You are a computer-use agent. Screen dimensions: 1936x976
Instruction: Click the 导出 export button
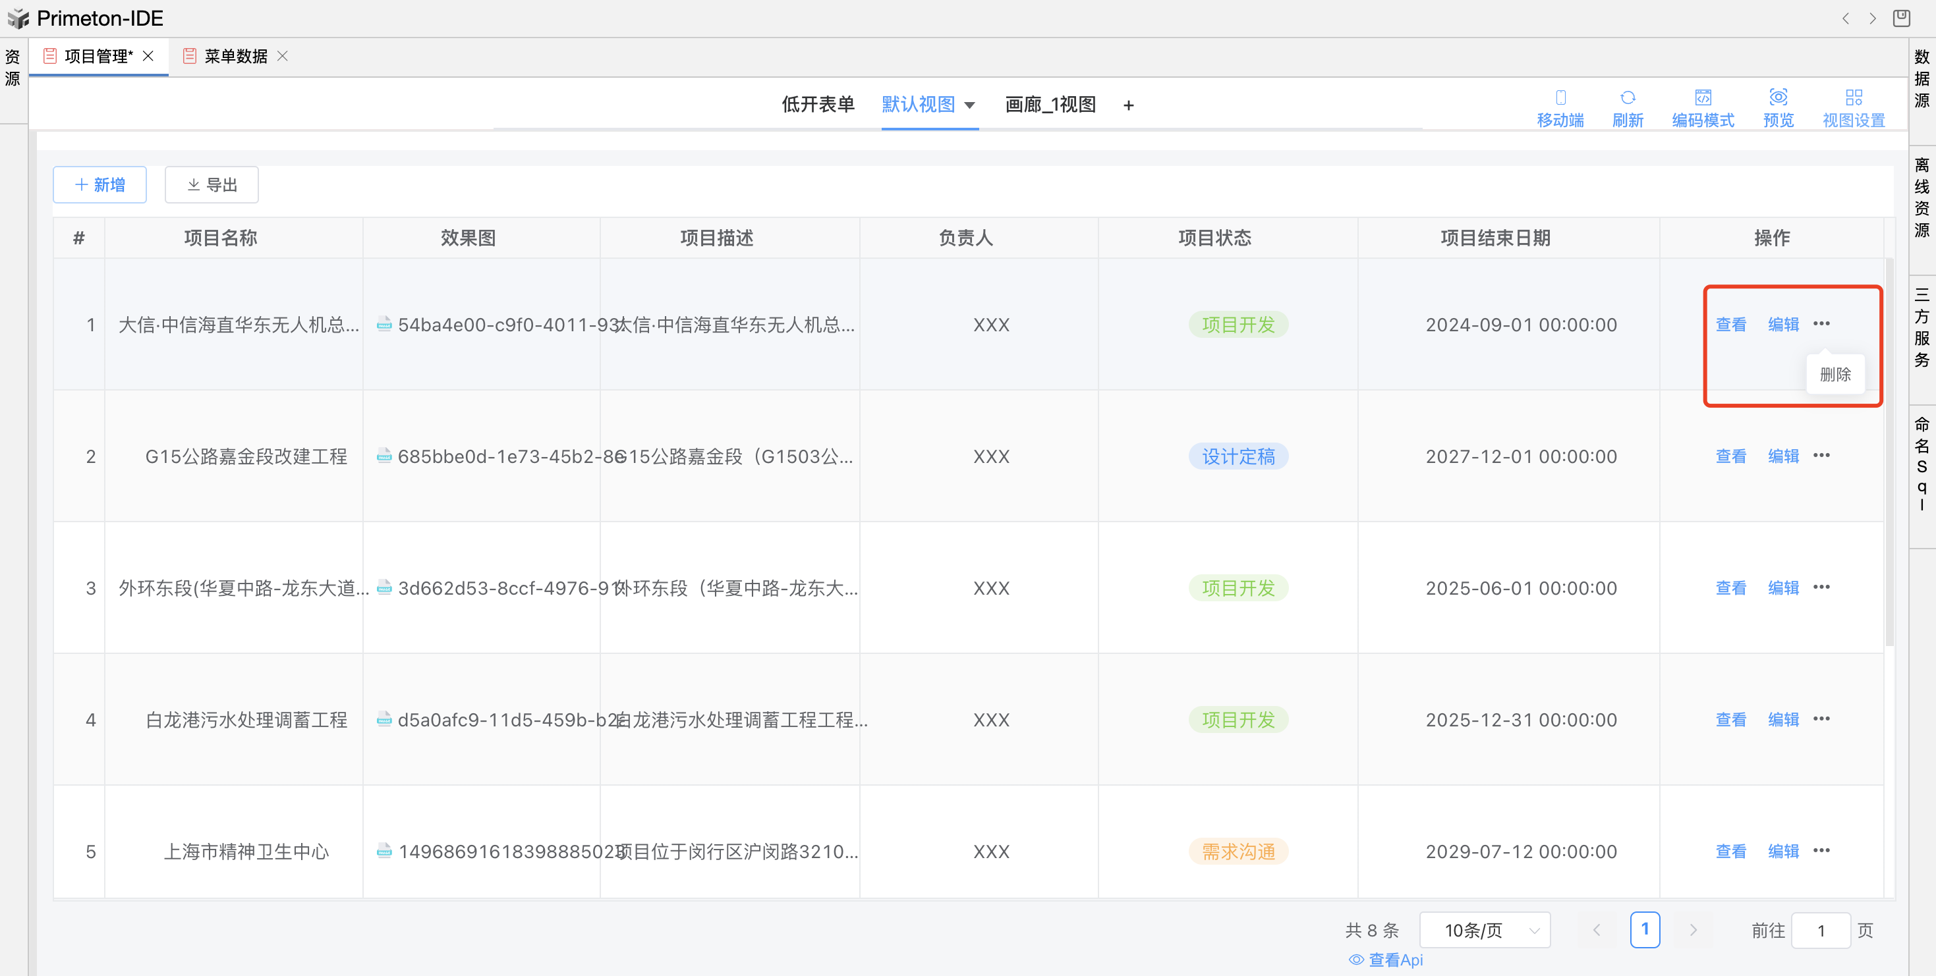pos(212,185)
